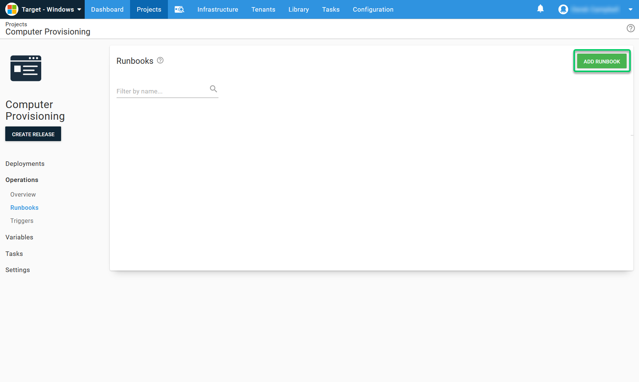The width and height of the screenshot is (639, 382).
Task: Open the Infrastructure menu item
Action: tap(217, 9)
